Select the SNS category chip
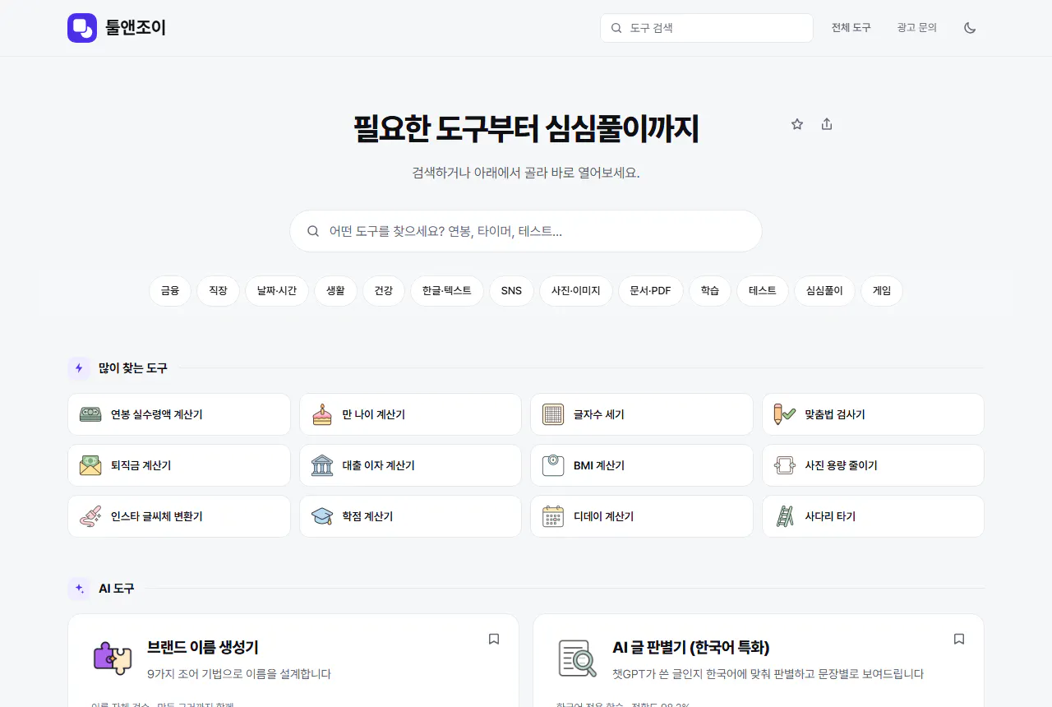The width and height of the screenshot is (1052, 707). click(x=511, y=291)
